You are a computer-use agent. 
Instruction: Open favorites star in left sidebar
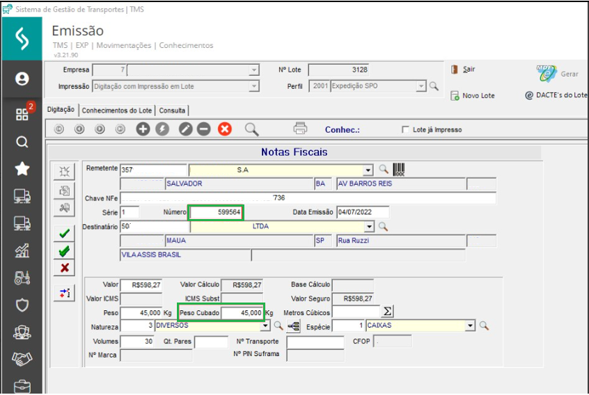pyautogui.click(x=22, y=169)
